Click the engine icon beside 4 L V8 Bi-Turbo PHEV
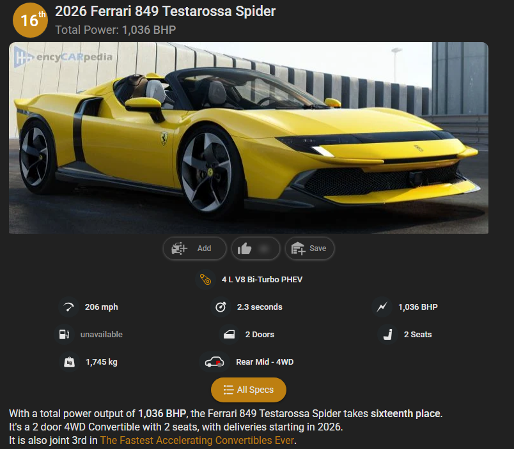Image resolution: width=514 pixels, height=449 pixels. (x=205, y=279)
